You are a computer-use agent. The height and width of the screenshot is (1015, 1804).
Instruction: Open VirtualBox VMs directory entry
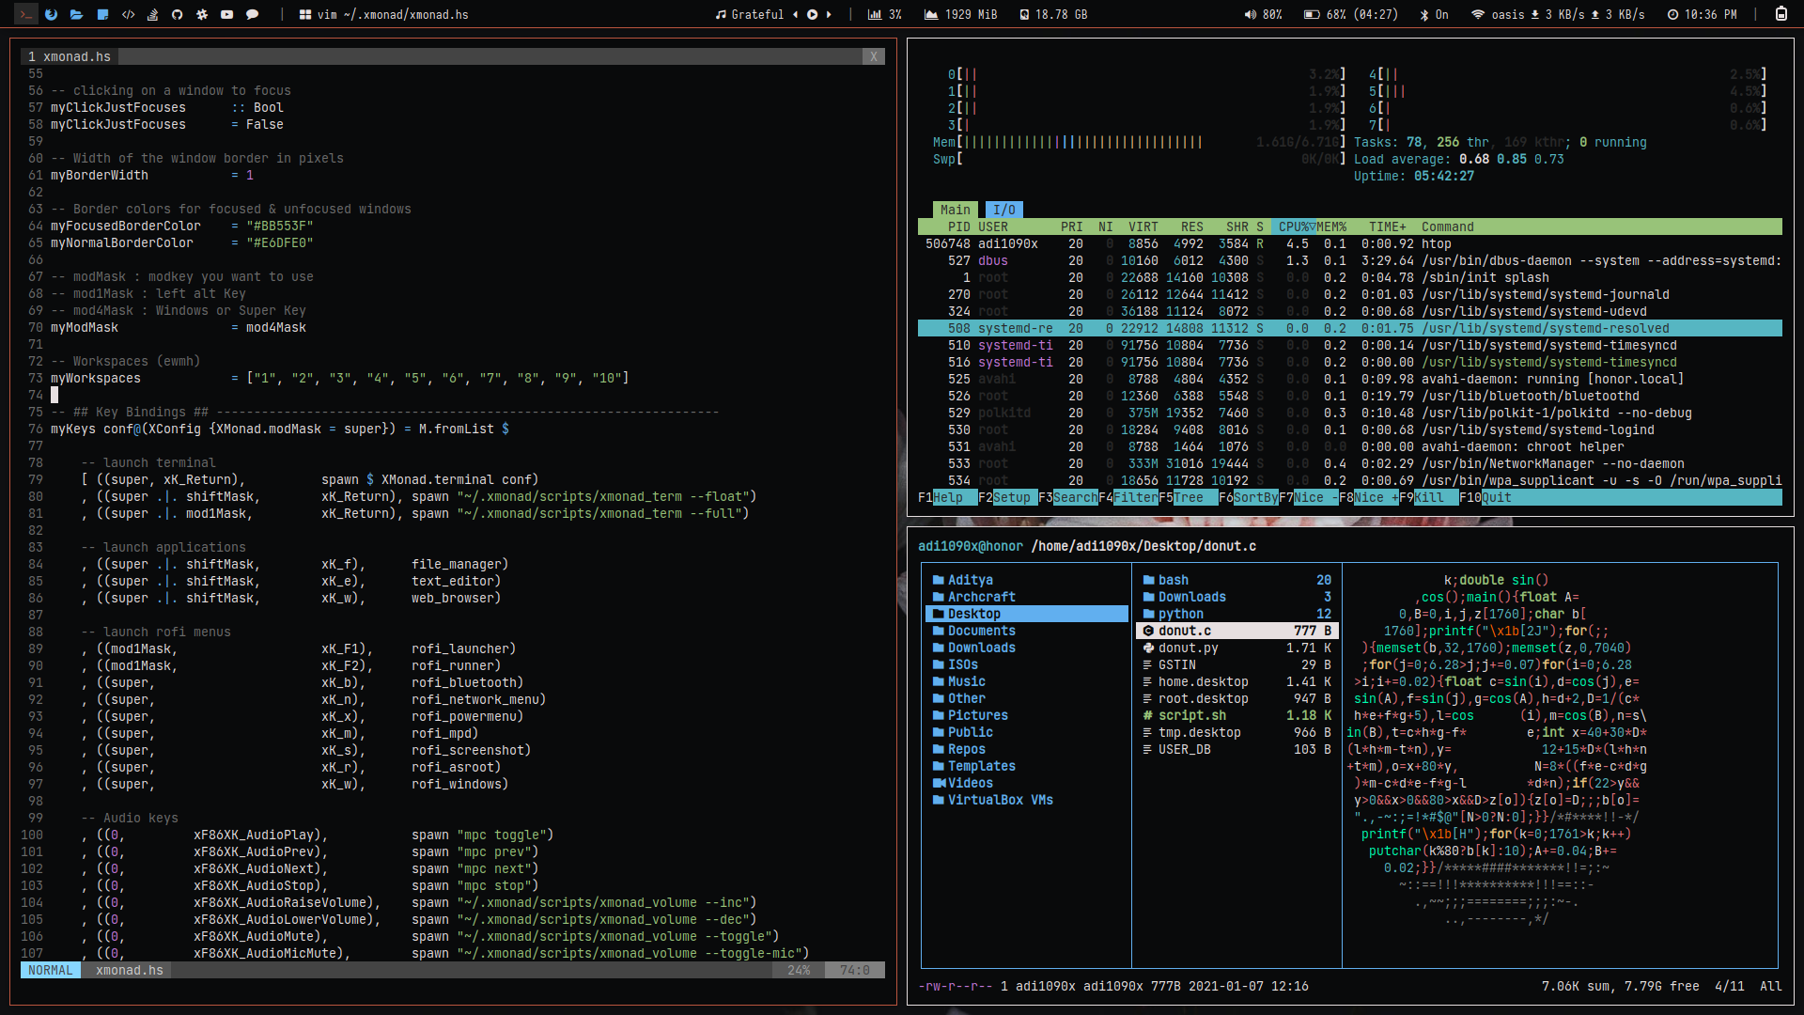(x=1000, y=800)
